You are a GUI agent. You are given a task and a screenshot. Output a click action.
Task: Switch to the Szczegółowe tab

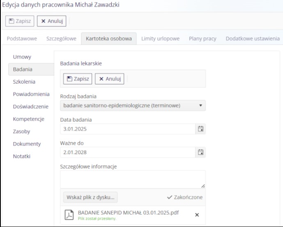coord(61,39)
